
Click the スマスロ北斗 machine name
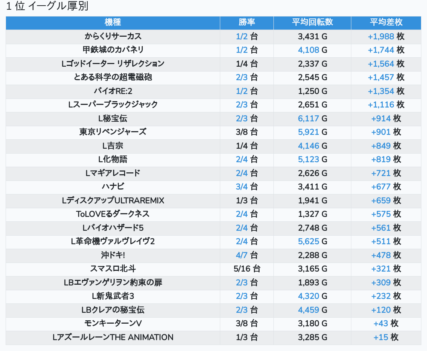point(113,269)
